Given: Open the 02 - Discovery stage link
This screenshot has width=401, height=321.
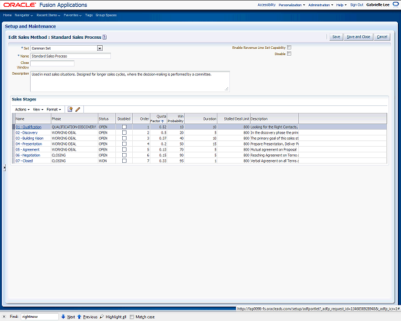Looking at the screenshot, I should click(x=26, y=132).
